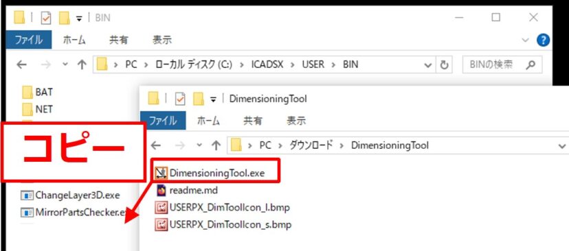Image resolution: width=569 pixels, height=251 pixels.
Task: Open recent locations dropdown in BIN window
Action: (x=65, y=64)
